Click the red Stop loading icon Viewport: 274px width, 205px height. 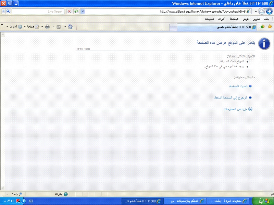point(69,11)
